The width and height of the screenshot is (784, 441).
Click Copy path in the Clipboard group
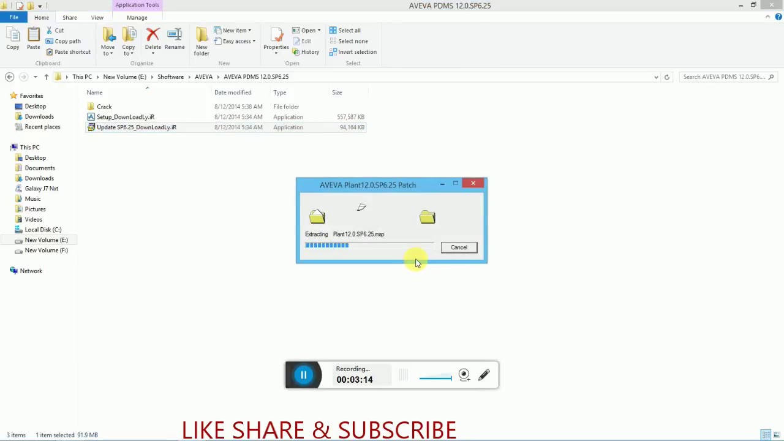[x=63, y=41]
